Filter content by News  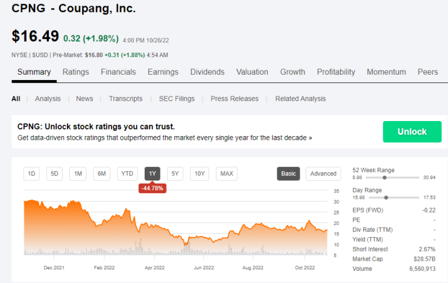point(84,99)
